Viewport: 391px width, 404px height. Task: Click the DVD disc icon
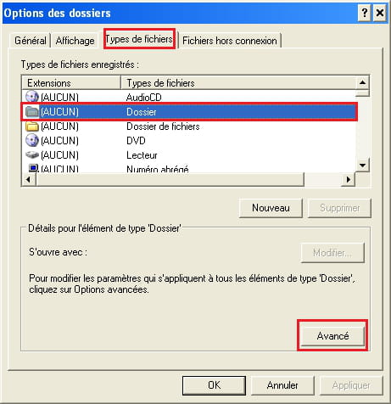[x=32, y=140]
